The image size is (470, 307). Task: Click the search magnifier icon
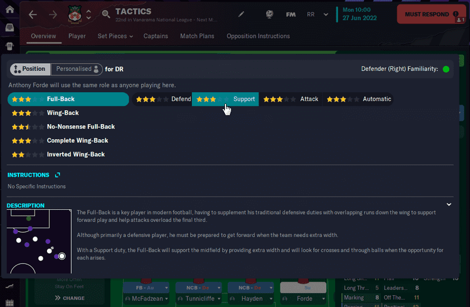point(106,14)
